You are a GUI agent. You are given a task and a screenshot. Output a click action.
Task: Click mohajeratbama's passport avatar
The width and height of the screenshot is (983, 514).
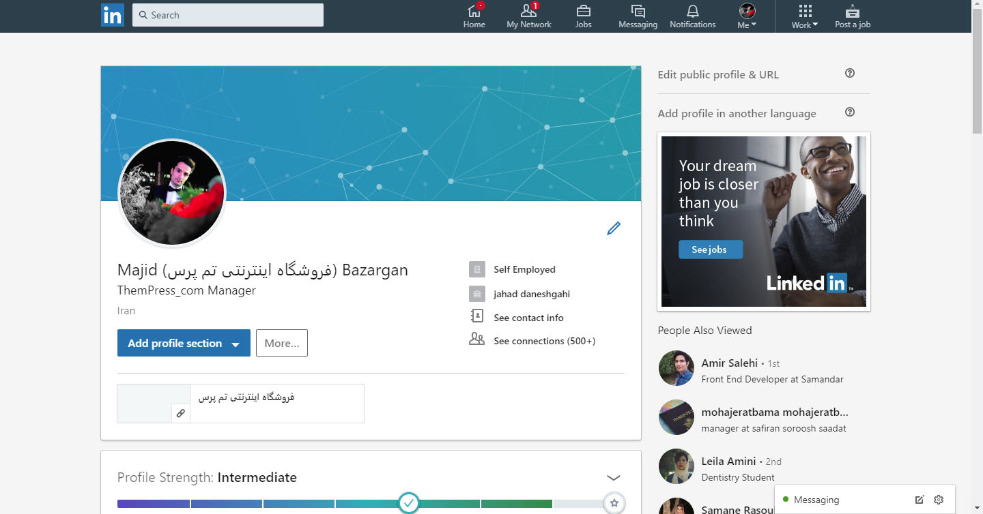[676, 417]
